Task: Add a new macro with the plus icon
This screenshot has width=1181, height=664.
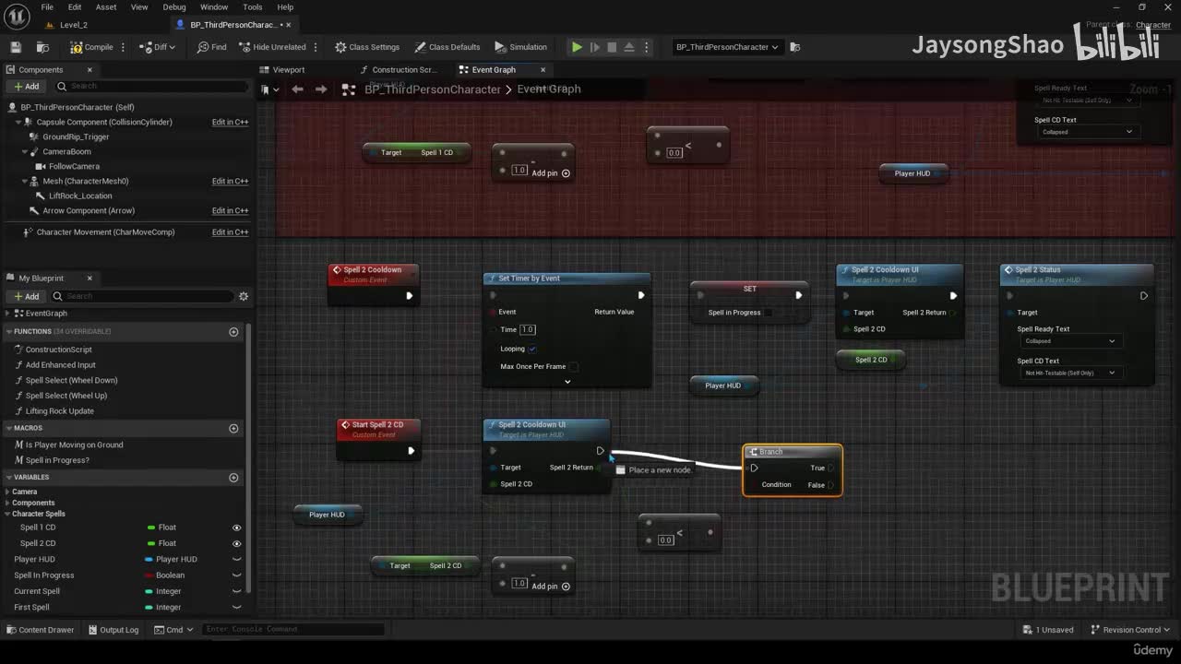Action: click(x=233, y=428)
